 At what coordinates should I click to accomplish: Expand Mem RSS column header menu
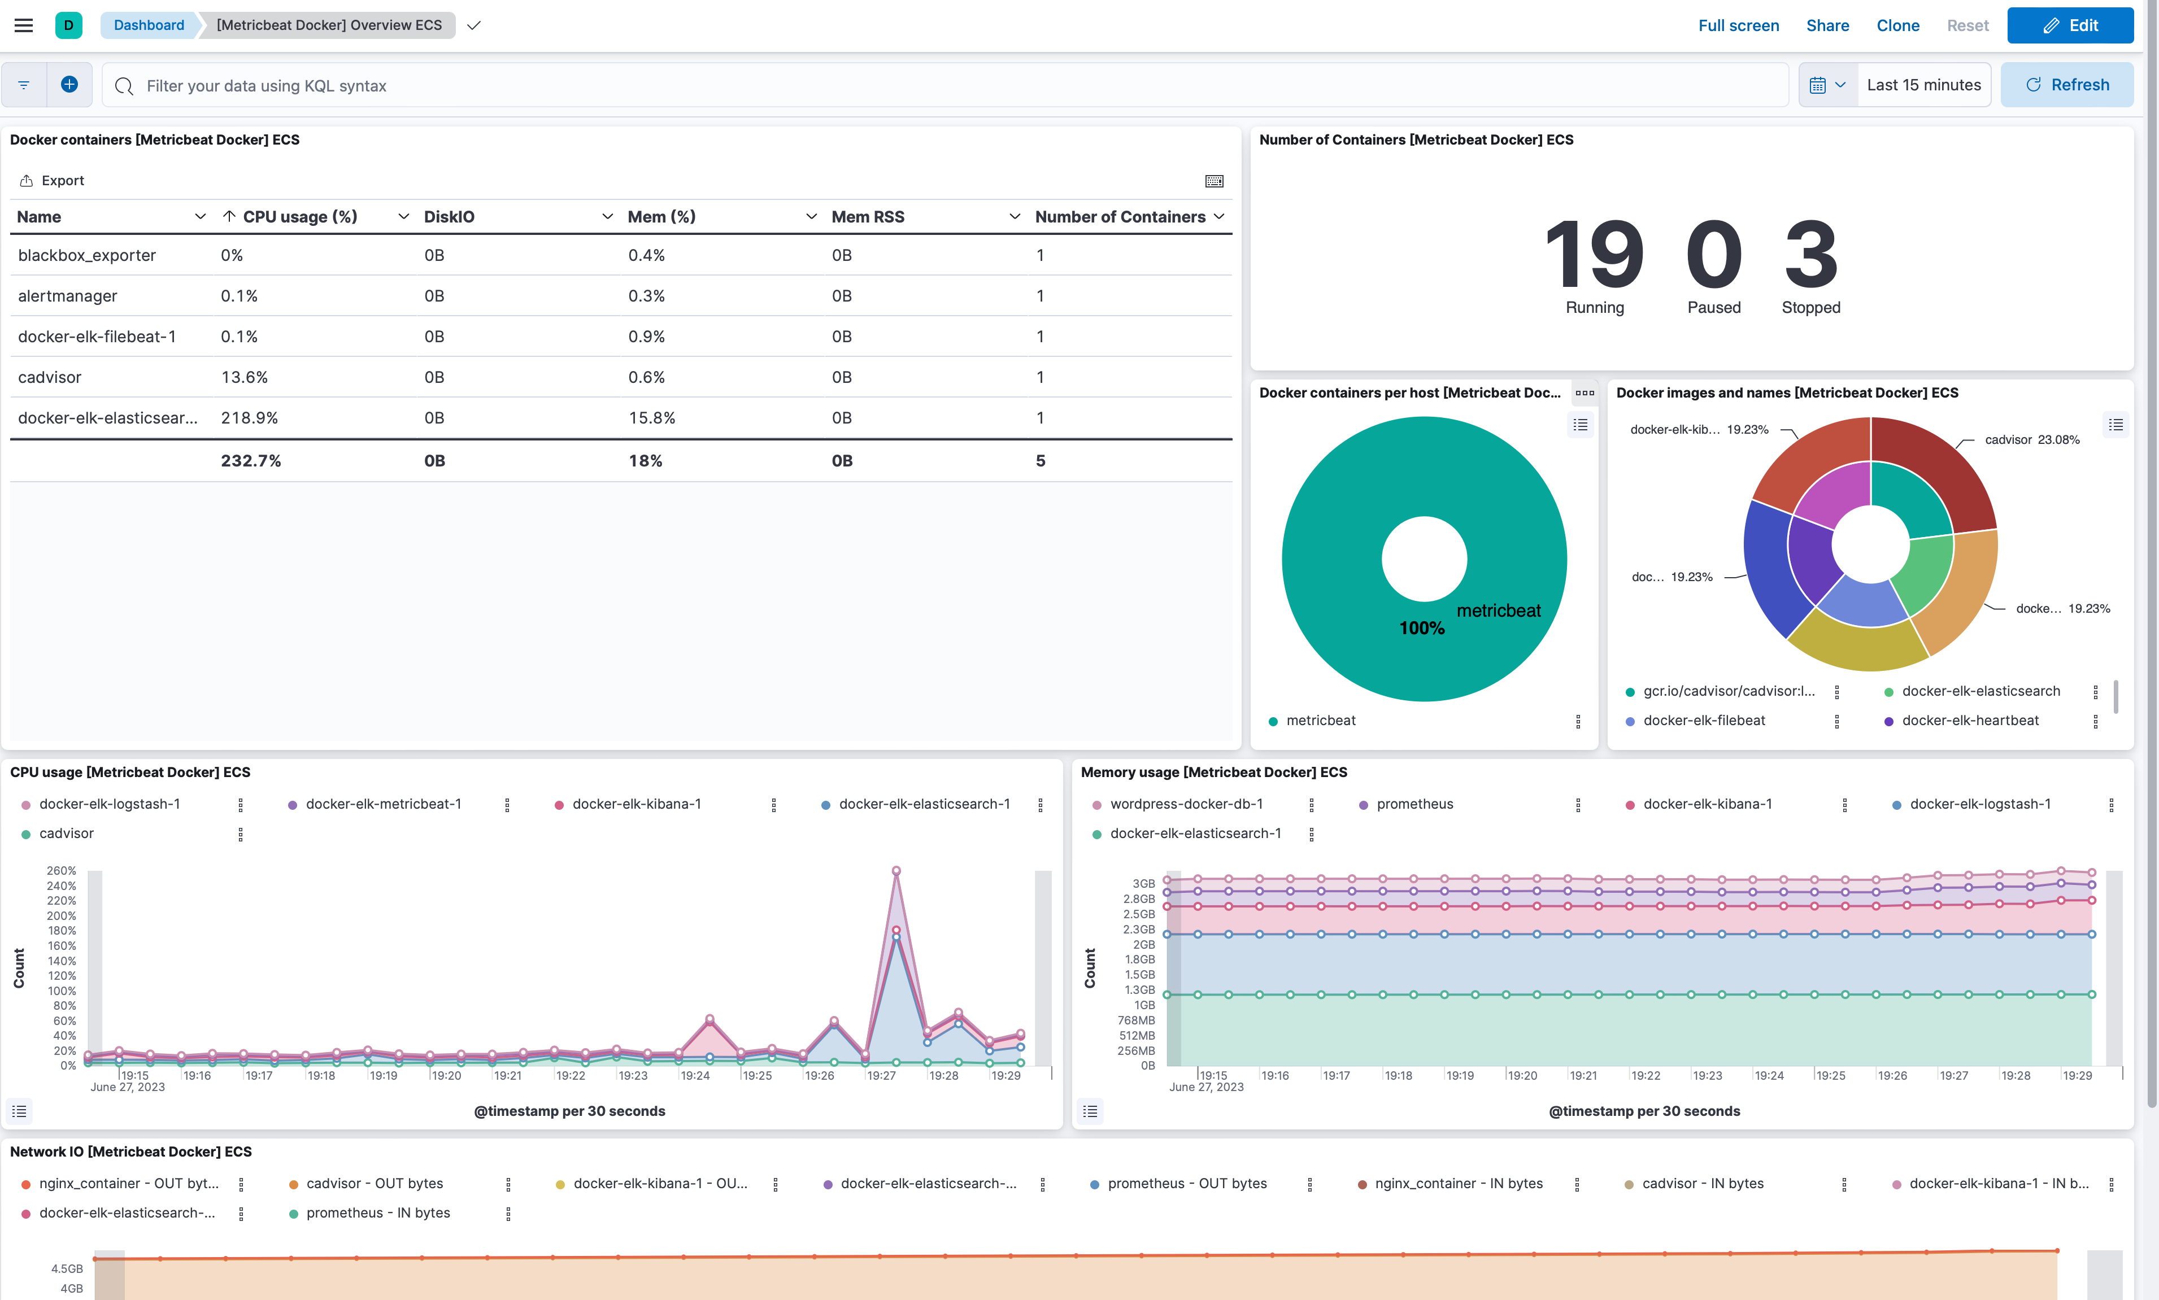pos(1015,216)
